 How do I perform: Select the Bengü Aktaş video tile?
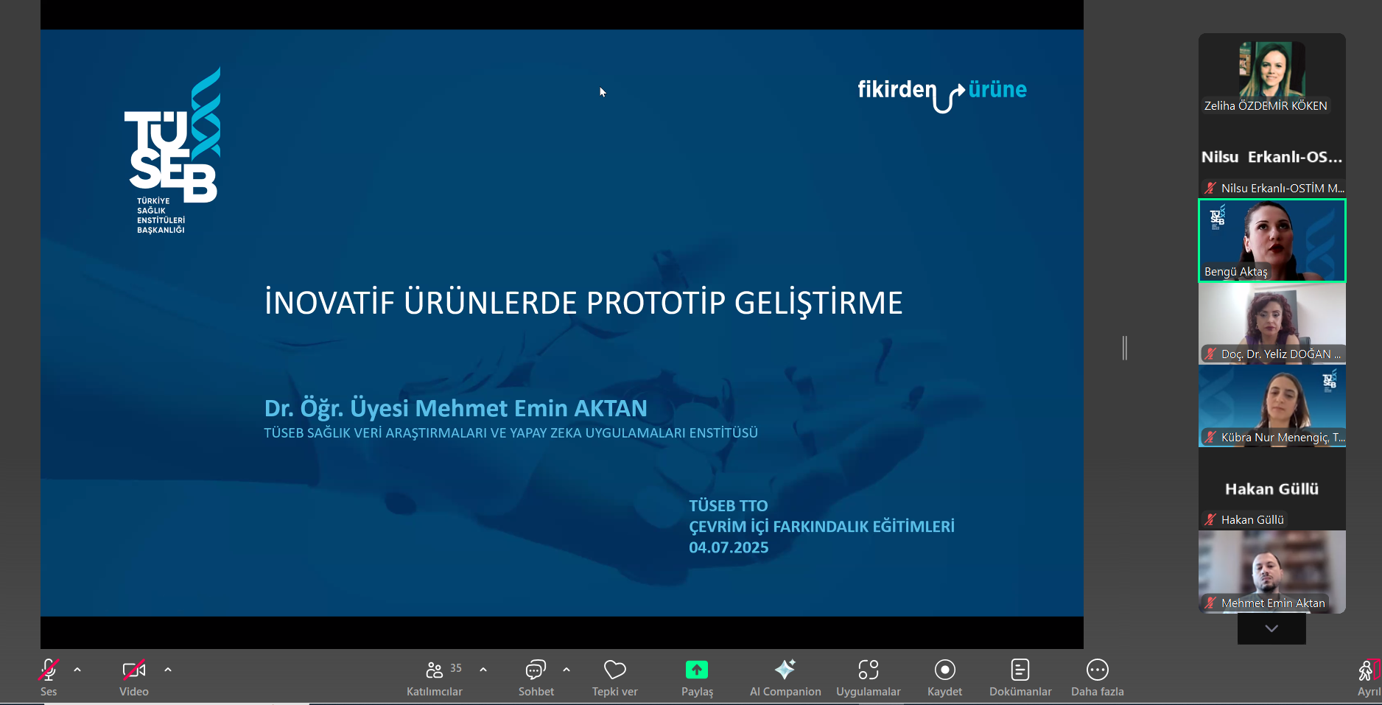(x=1272, y=240)
